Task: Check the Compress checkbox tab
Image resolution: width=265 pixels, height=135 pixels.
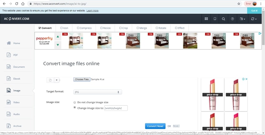Action: [78, 28]
